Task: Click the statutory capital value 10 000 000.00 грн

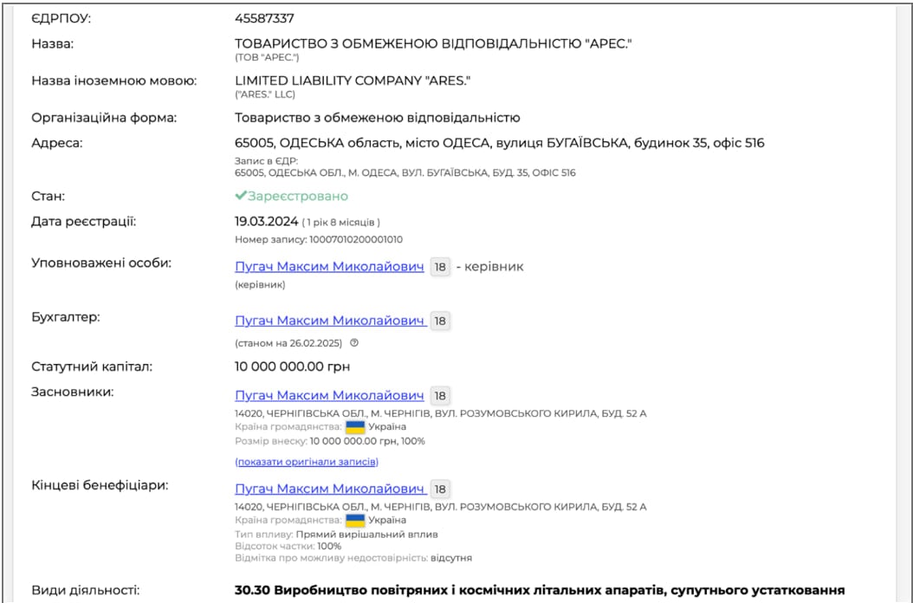Action: click(x=292, y=366)
